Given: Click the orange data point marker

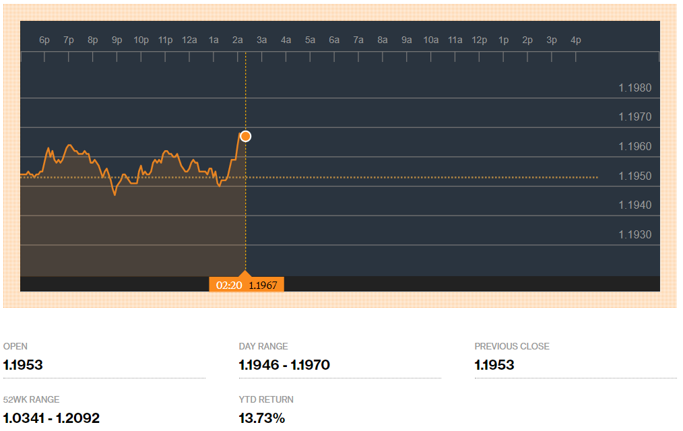Looking at the screenshot, I should coord(245,136).
